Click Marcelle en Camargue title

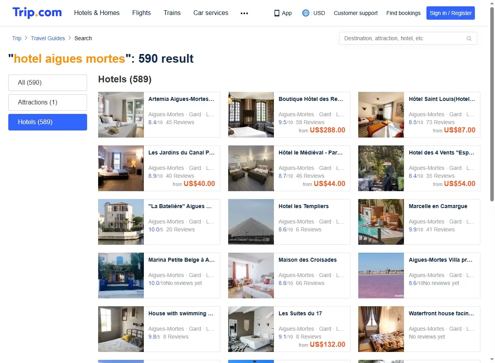pyautogui.click(x=438, y=207)
